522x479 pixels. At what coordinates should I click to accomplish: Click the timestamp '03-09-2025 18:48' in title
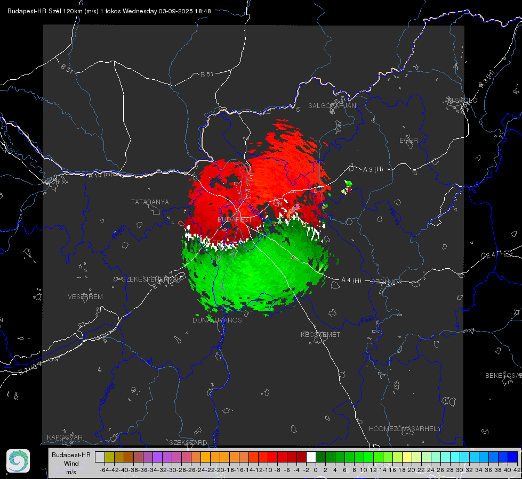184,11
